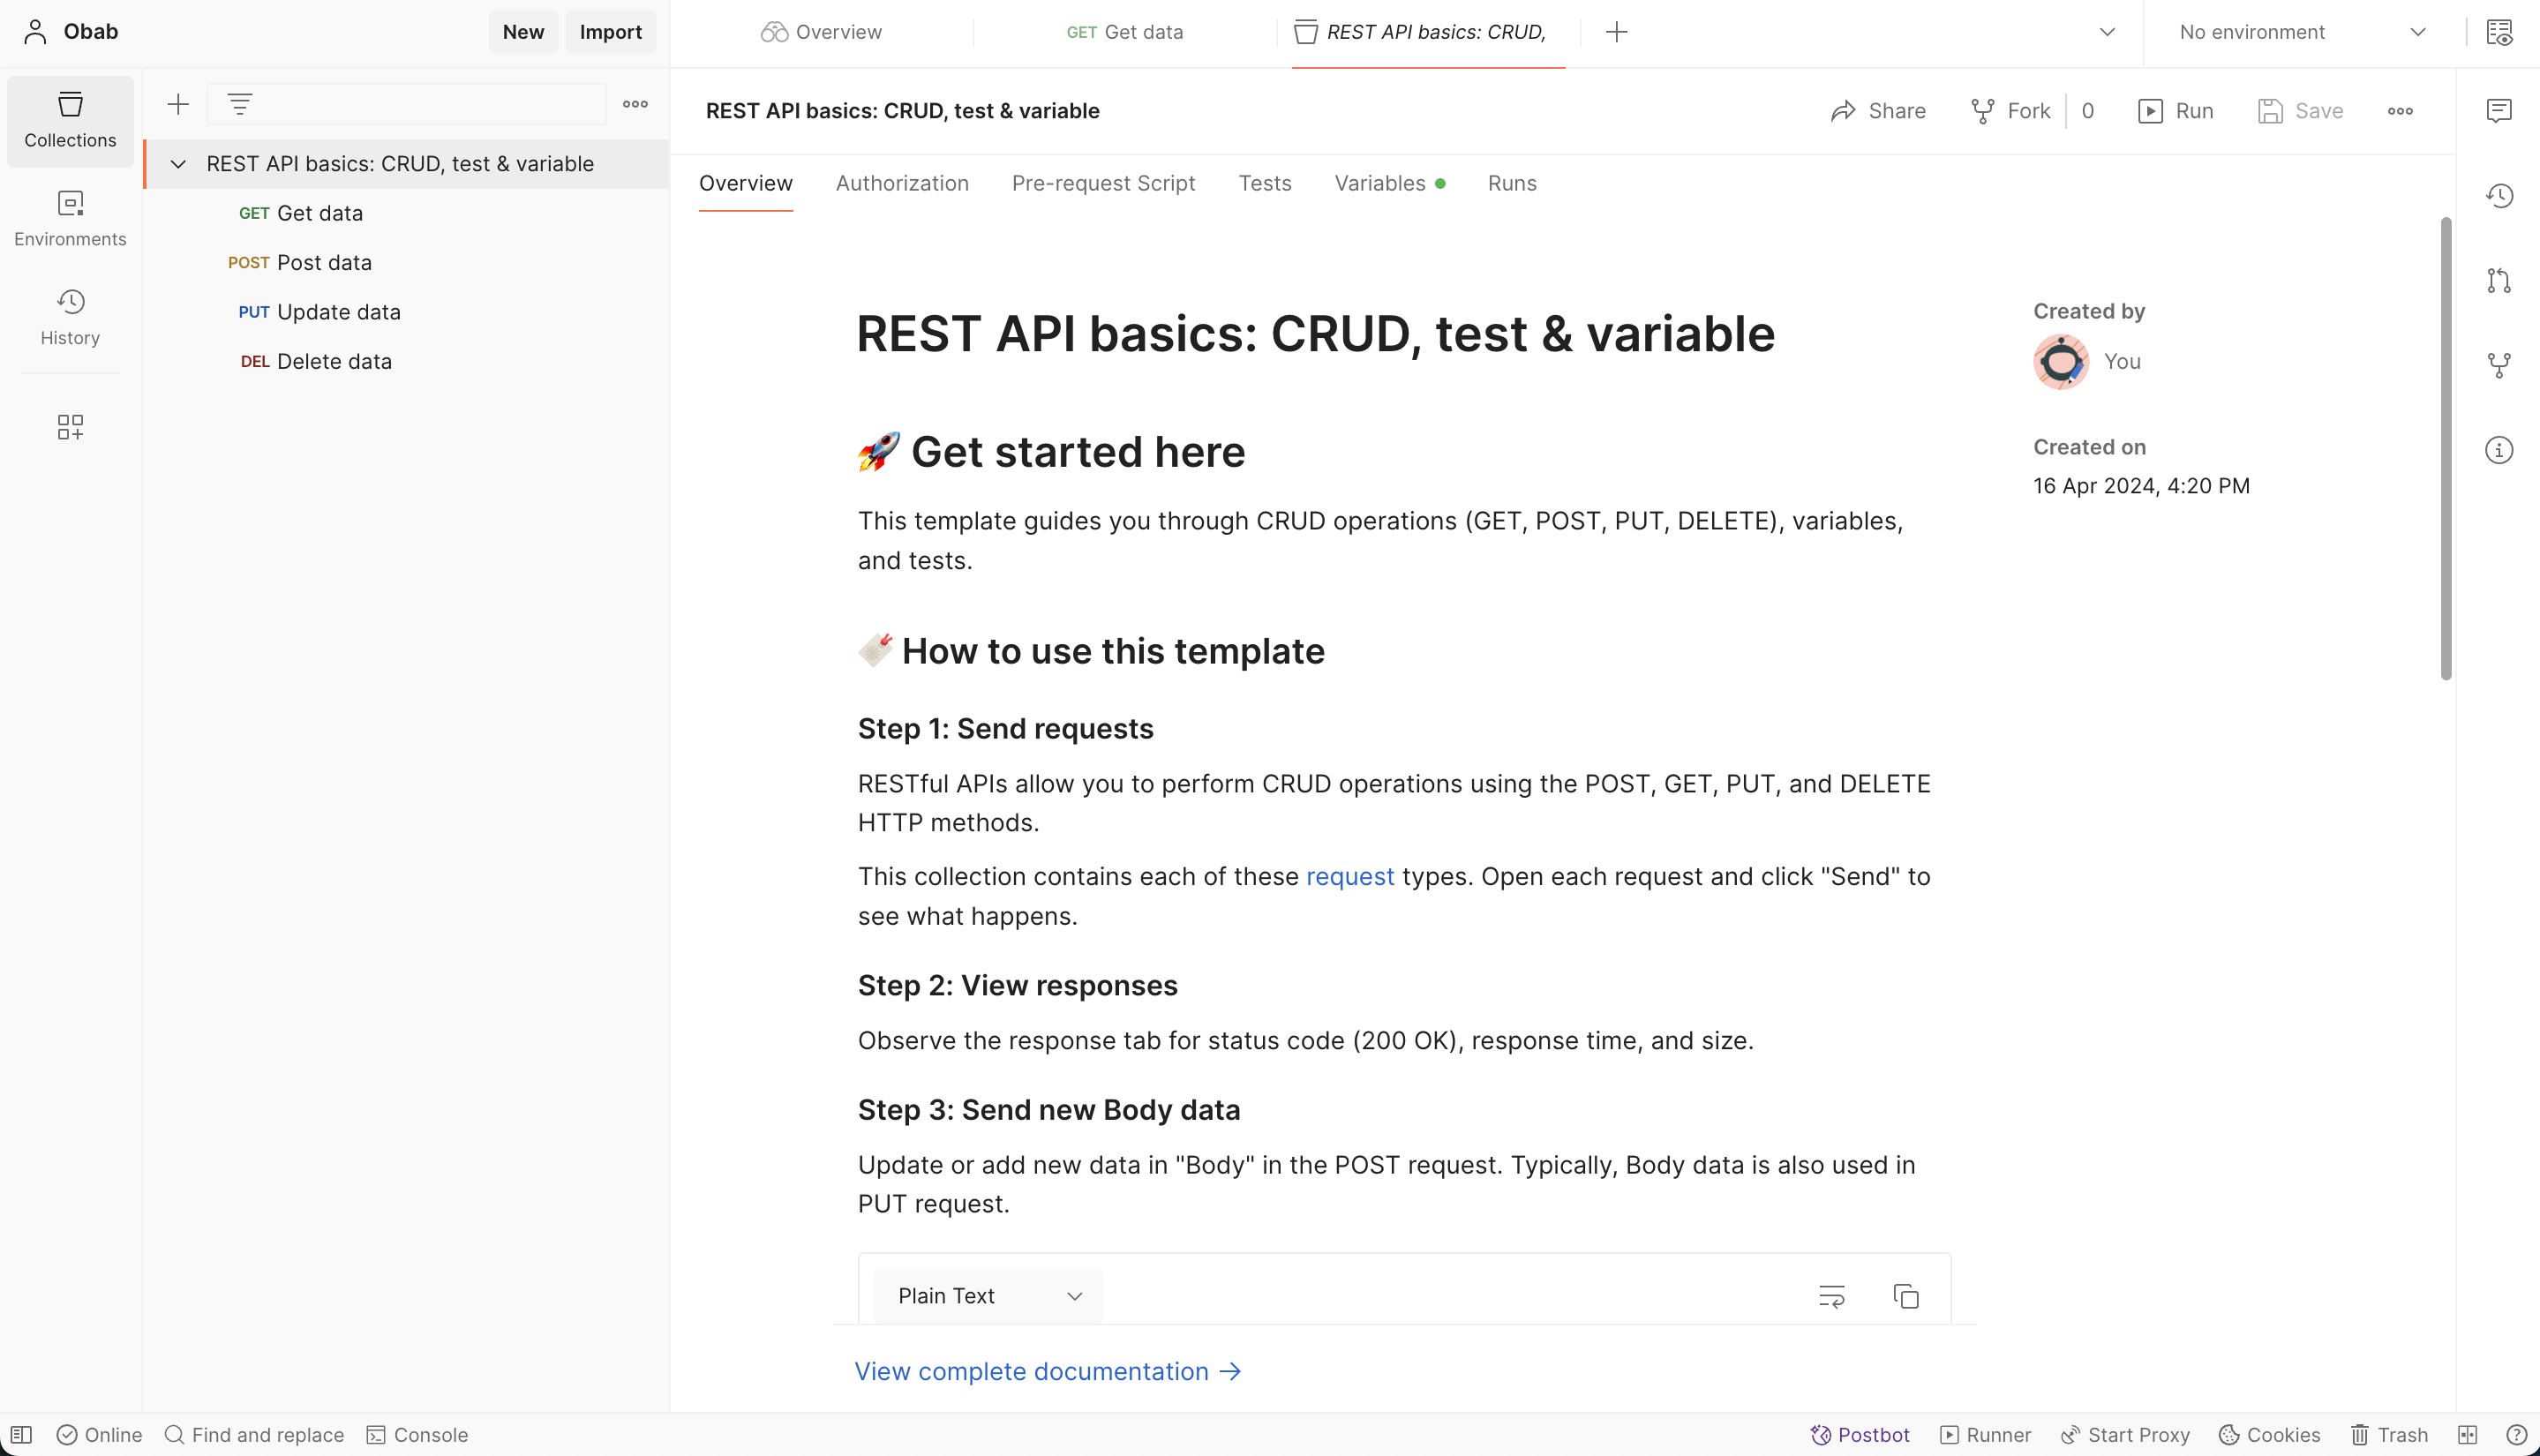This screenshot has height=1456, width=2540.
Task: Open forks icon in right sidebar
Action: [x=2498, y=365]
